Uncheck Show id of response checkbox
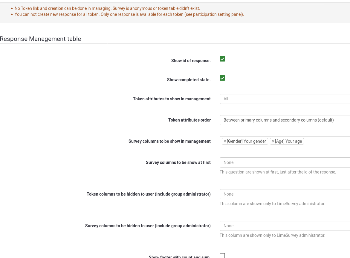This screenshot has width=350, height=258. tap(222, 59)
